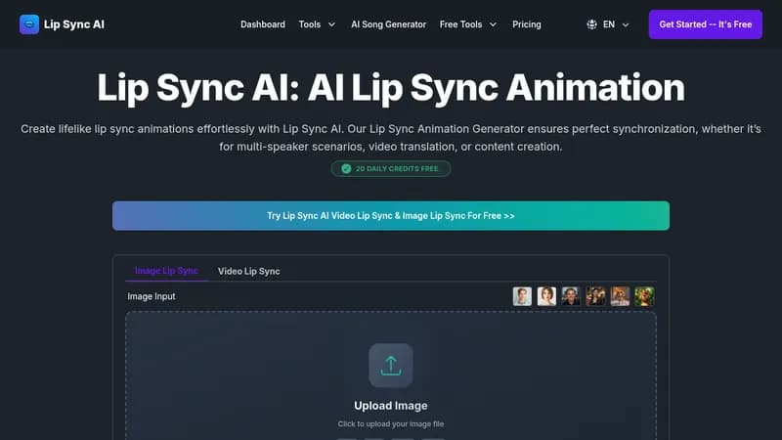The width and height of the screenshot is (782, 440).
Task: Click the 20 Daily Credits Free badge
Action: pos(390,168)
